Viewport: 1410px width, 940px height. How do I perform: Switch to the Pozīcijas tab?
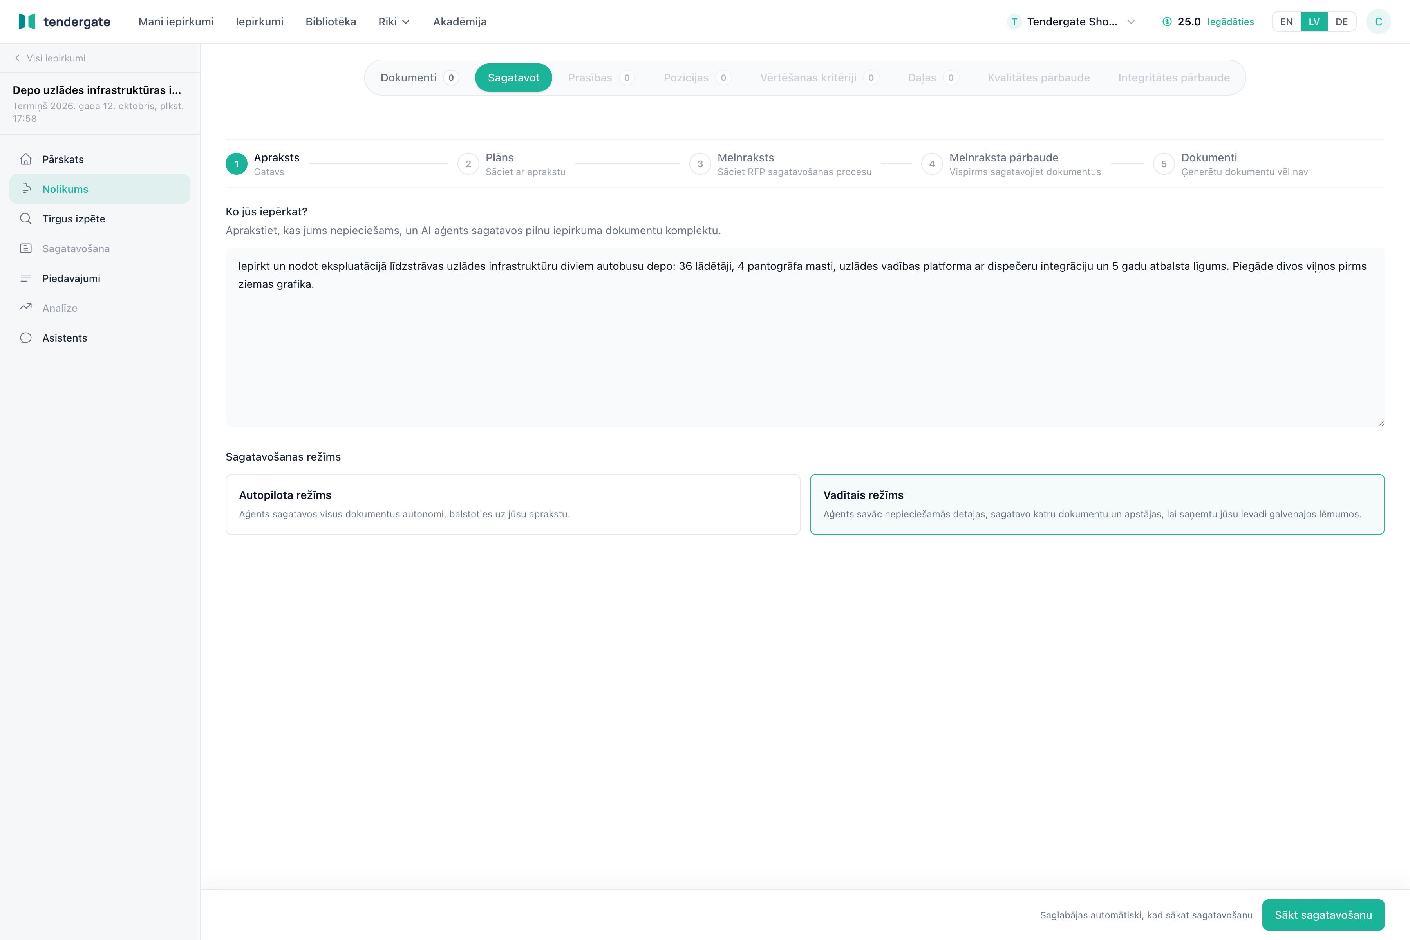[x=697, y=77]
